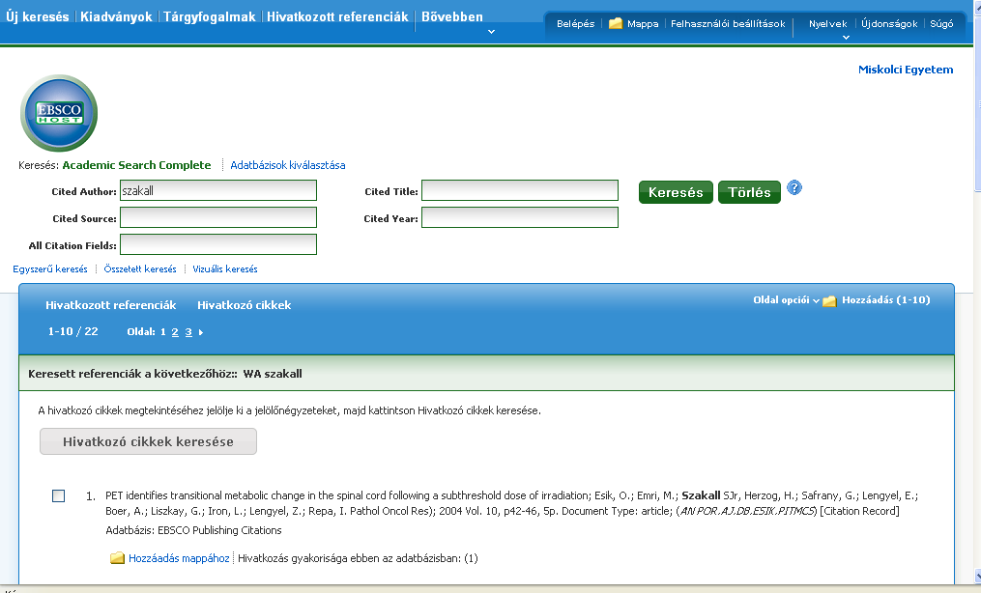Open Tárgyfogalmak menu item

point(210,16)
